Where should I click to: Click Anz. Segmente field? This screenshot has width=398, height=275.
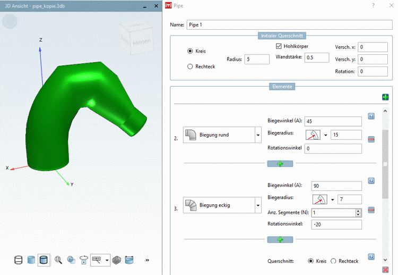point(333,213)
